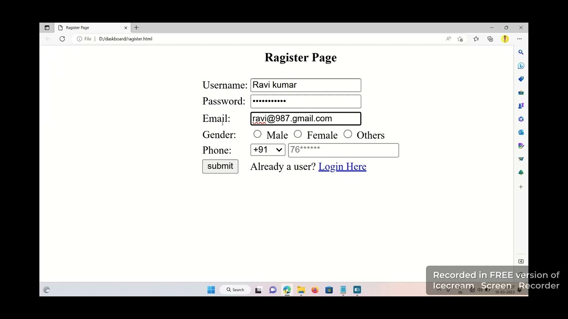Click the 'Others' radio label text

pos(371,135)
